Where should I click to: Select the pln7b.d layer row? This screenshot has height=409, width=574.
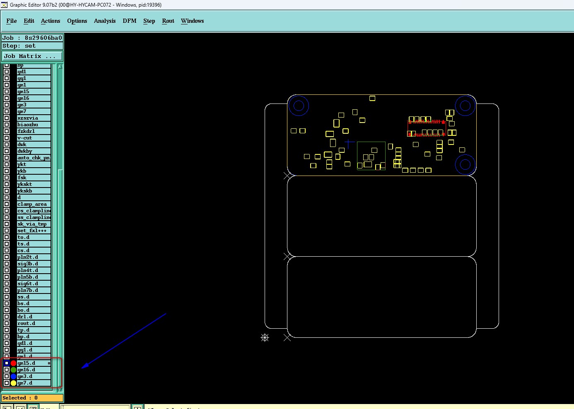(x=34, y=290)
